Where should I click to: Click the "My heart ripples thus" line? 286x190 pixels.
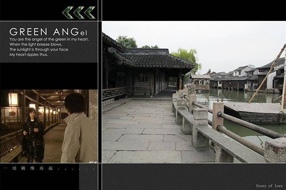(29, 55)
